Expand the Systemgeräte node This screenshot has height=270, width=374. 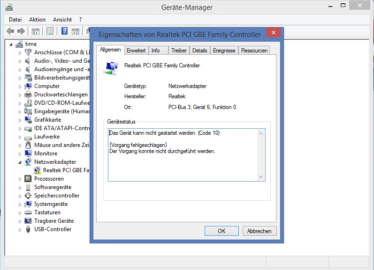pyautogui.click(x=20, y=204)
